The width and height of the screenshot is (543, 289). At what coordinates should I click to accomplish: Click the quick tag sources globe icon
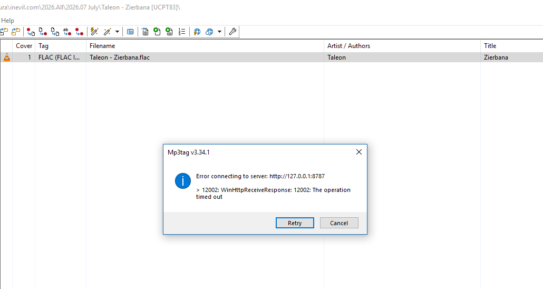(x=197, y=32)
